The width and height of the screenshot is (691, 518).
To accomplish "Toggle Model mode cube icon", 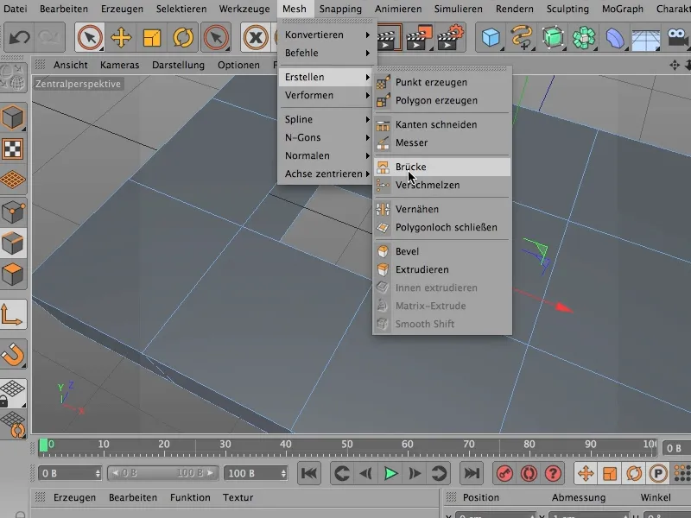I will tap(13, 117).
